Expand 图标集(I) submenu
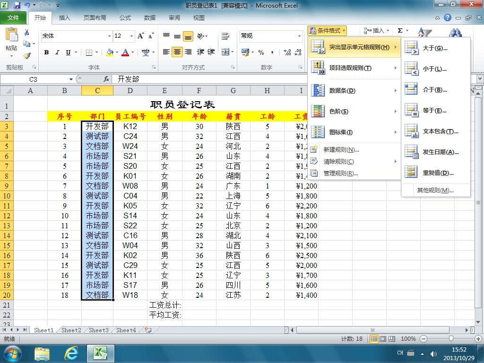The width and height of the screenshot is (484, 363). [354, 132]
